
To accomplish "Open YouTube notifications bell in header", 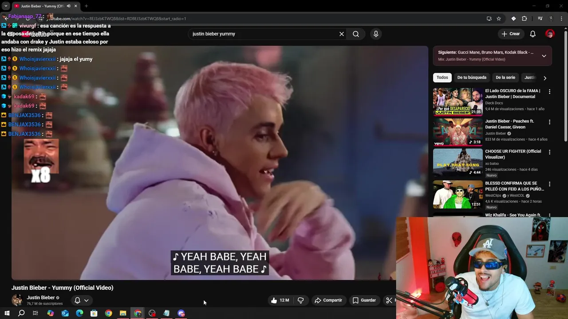I will pos(532,34).
